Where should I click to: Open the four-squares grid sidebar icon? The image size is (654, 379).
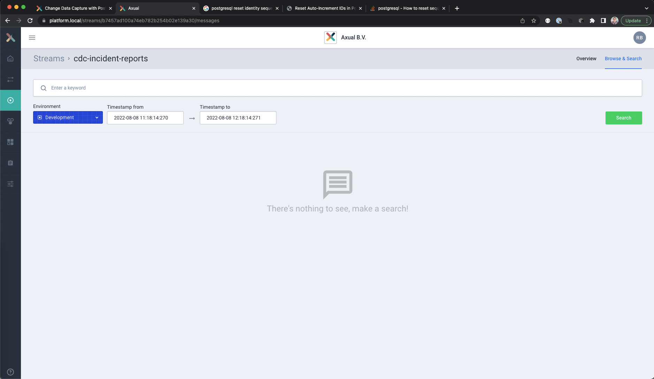point(10,142)
